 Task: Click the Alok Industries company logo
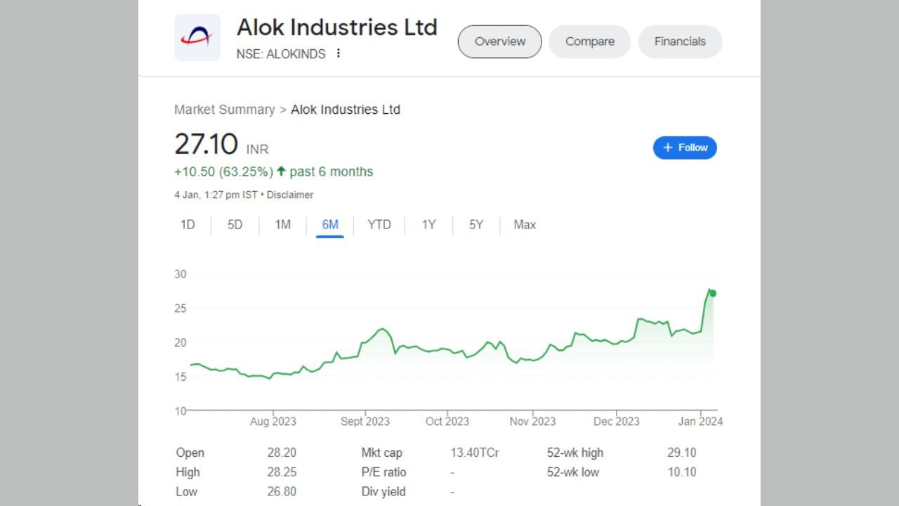197,37
